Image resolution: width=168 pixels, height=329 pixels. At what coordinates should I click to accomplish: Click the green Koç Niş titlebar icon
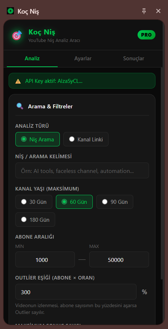click(10, 11)
